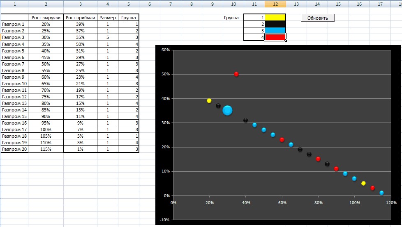Click the Группа header cell in the table

[x=128, y=18]
